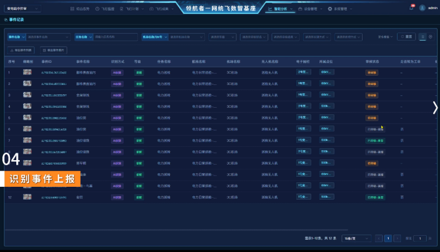
Task: Open the 飞行成果 menu
Action: click(161, 9)
